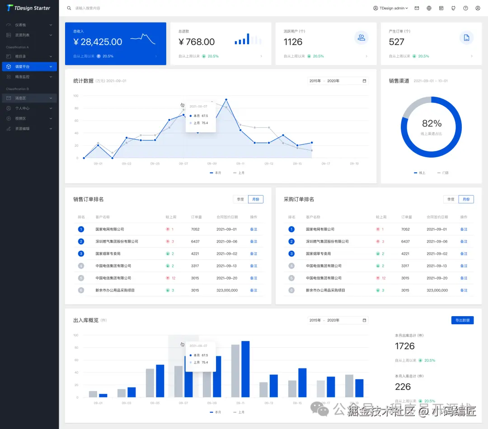
Task: Expand the 仪表板 sidebar menu
Action: pos(29,25)
